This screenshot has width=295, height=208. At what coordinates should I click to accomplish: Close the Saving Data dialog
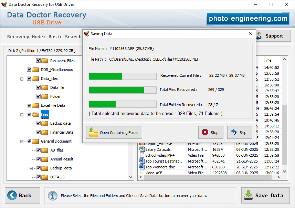tap(250, 34)
